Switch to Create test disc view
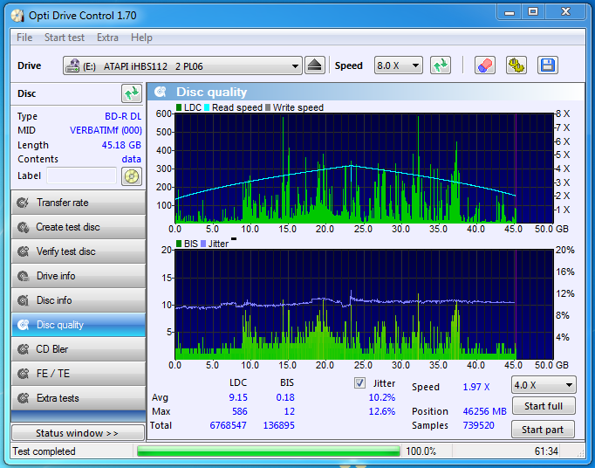595x468 pixels. [79, 227]
